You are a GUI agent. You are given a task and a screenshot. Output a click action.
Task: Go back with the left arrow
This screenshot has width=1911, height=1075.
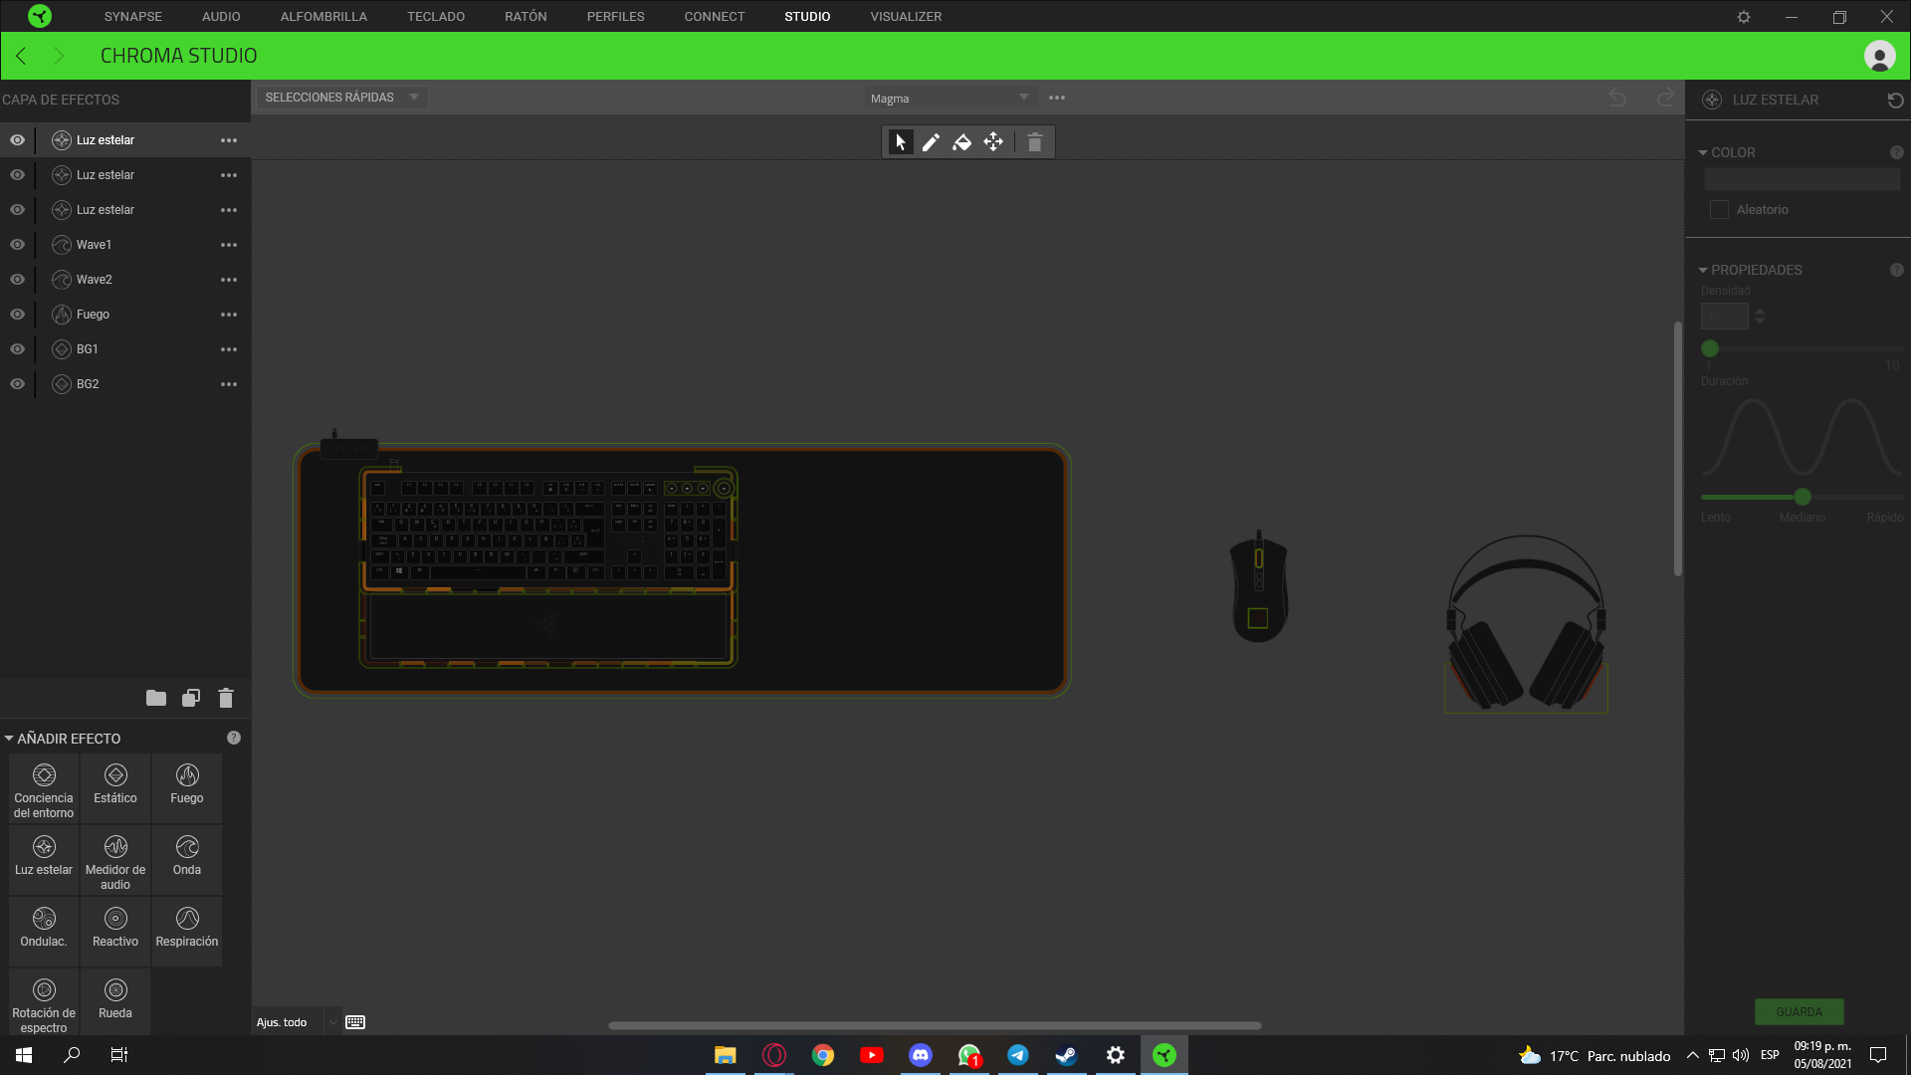[21, 56]
